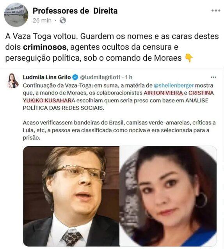Click the post text A Vaza Toga voltou
The height and width of the screenshot is (249, 224).
tap(41, 36)
